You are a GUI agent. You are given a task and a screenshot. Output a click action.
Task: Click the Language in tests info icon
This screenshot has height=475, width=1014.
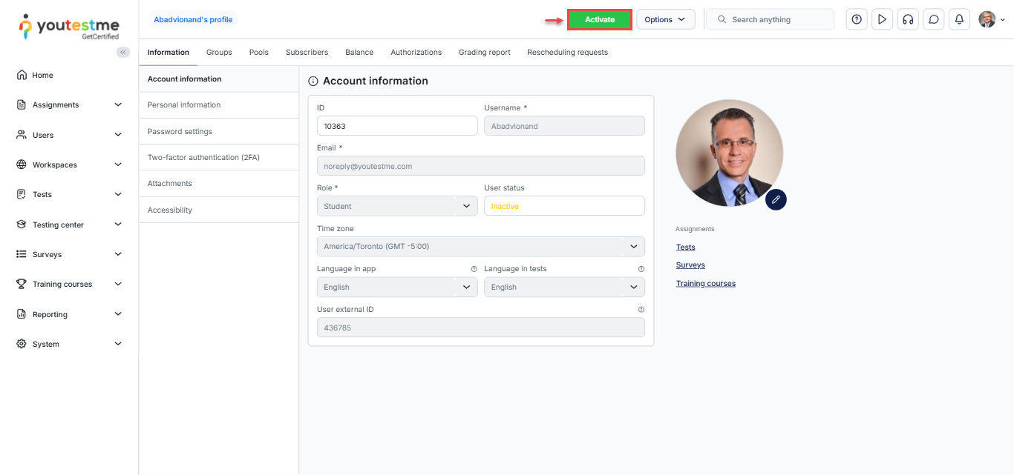click(x=641, y=269)
